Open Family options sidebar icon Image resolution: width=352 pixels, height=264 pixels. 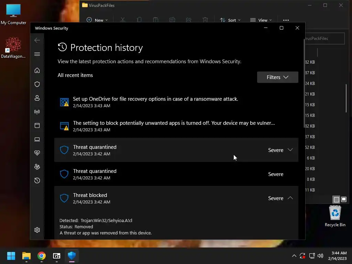(x=37, y=167)
